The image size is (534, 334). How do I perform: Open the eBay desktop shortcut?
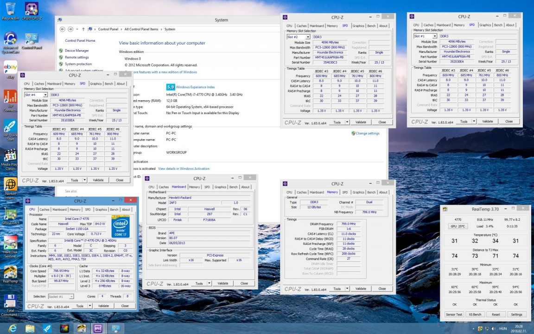(10, 70)
